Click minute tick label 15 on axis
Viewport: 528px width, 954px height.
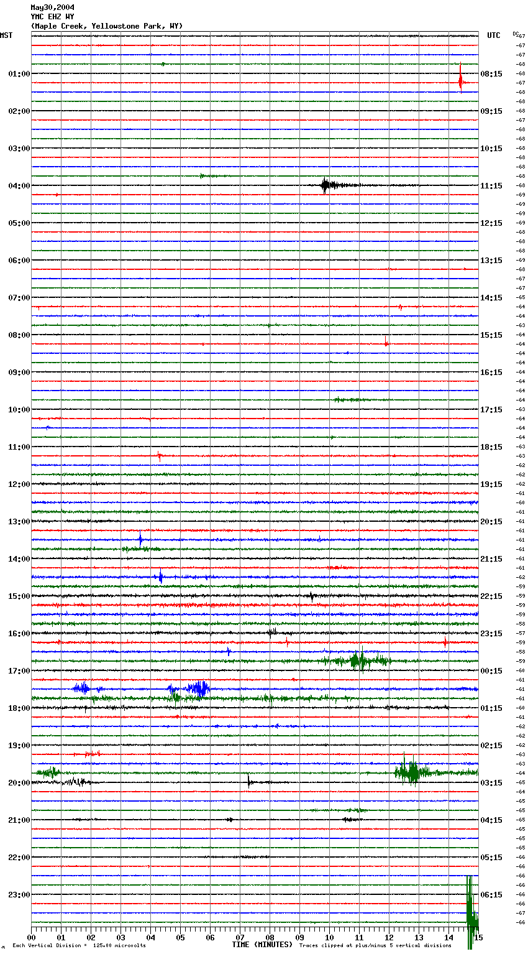[x=478, y=937]
